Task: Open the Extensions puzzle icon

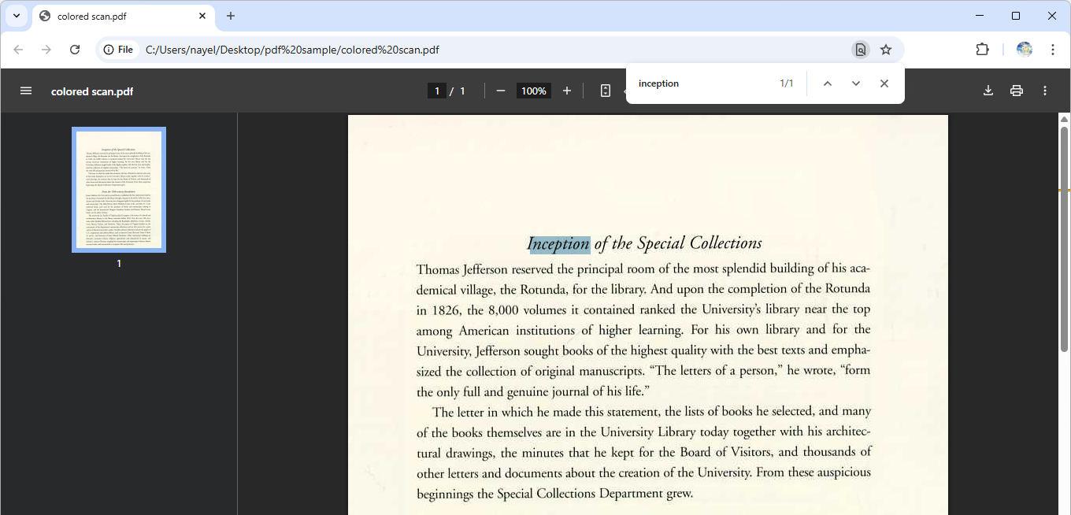Action: pos(982,50)
